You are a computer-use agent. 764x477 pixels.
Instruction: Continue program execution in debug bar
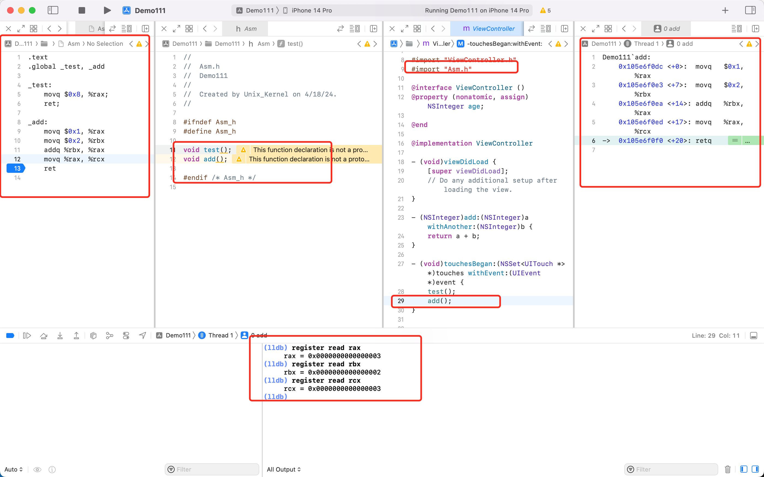point(27,336)
